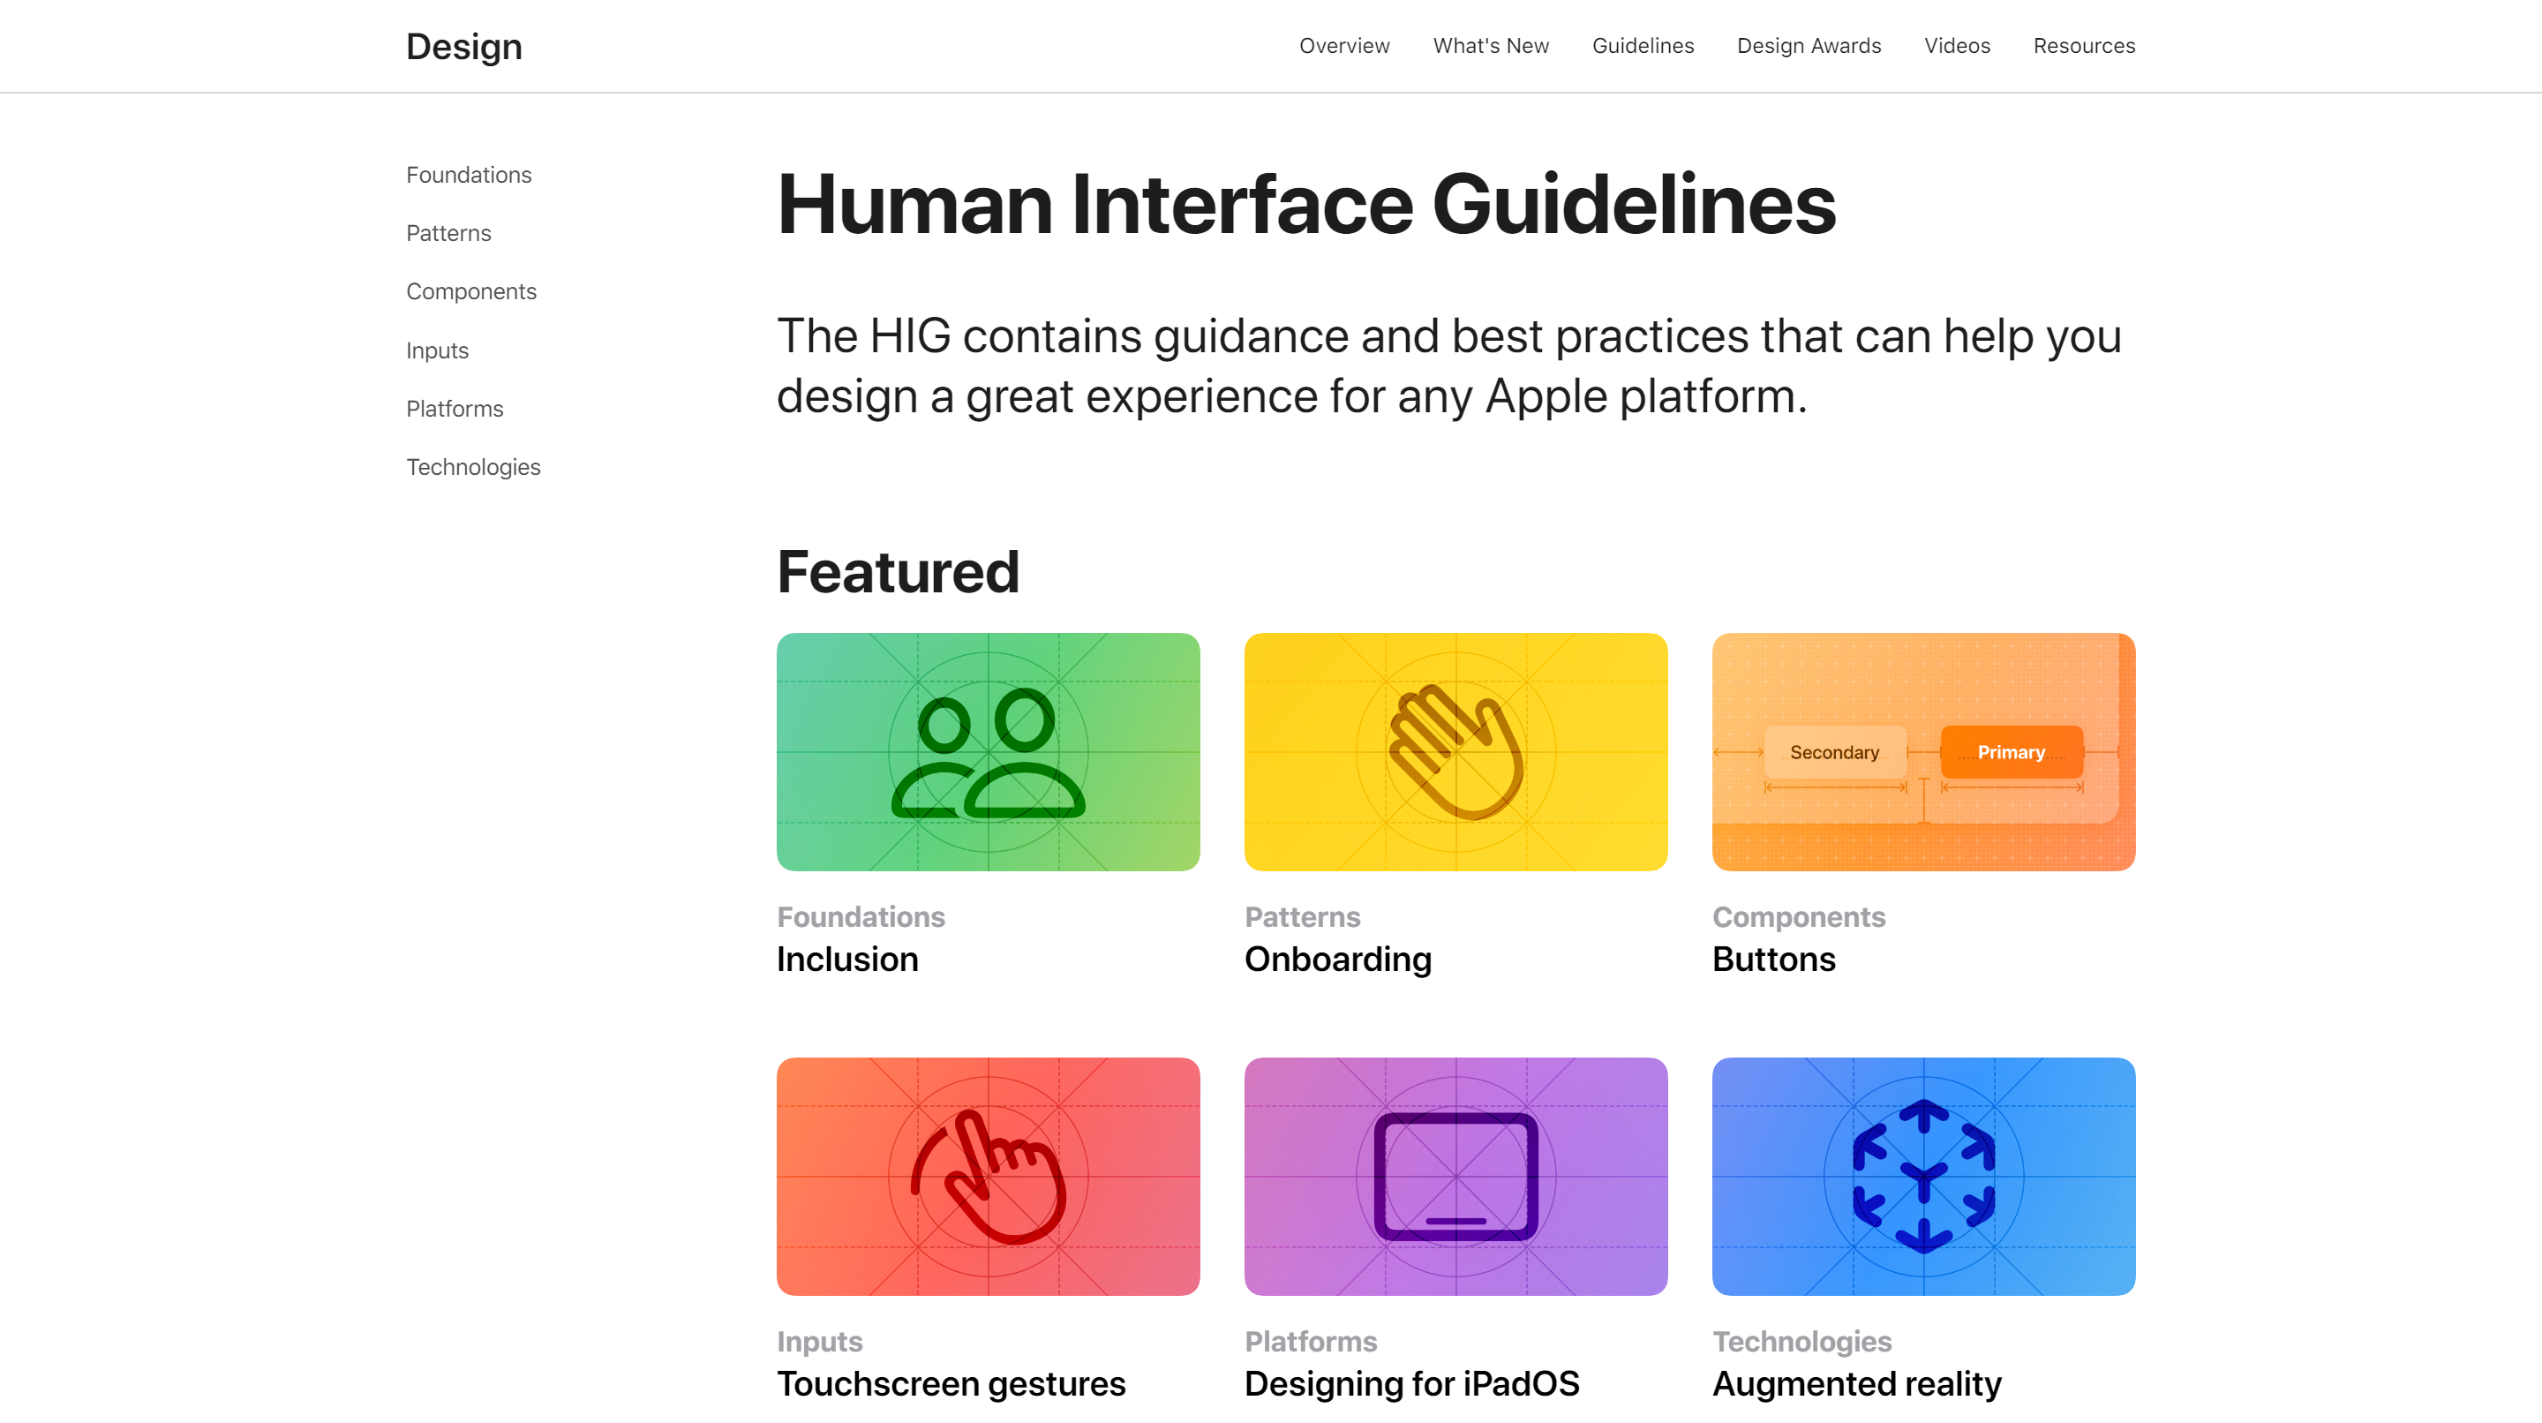Click the orange Primary button illustration
Viewport: 2542px width, 1423px height.
(x=2012, y=752)
